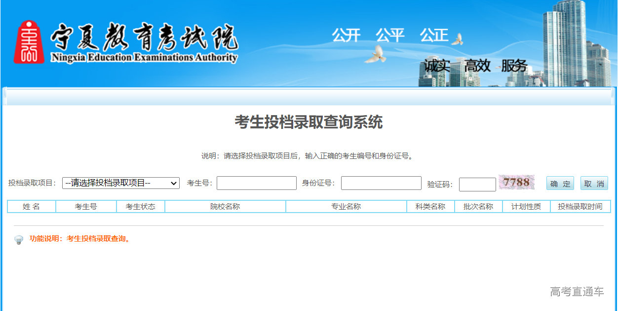Select the 院校名称 column header
Image resolution: width=618 pixels, height=311 pixels.
[225, 207]
